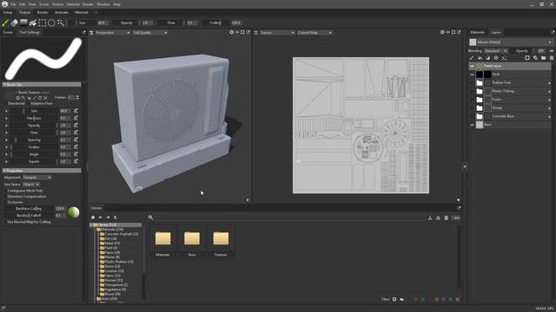Screen dimensions: 556x312
Task: Pop out the 3D viewport panel
Action: 248,32
